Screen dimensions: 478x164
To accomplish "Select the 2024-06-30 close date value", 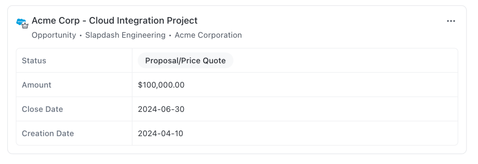I will (160, 109).
